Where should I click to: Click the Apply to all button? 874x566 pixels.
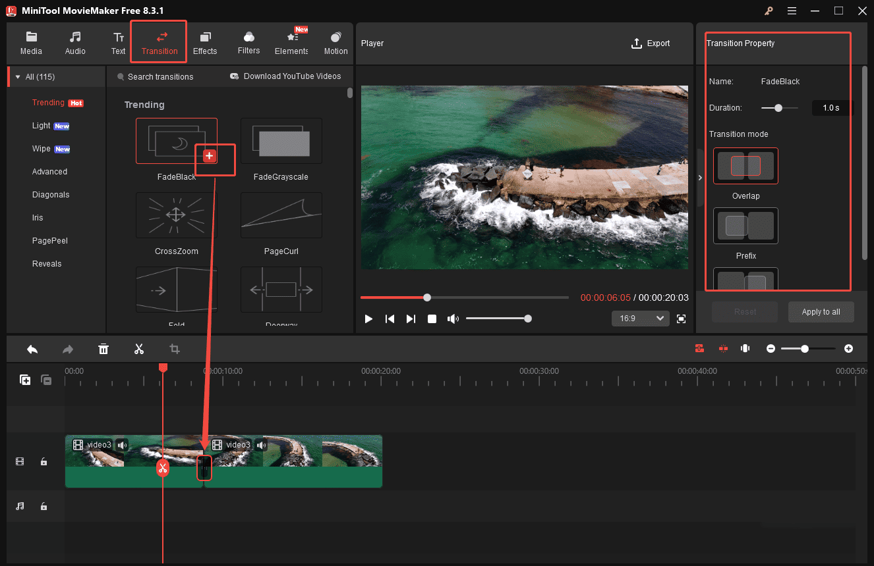(821, 312)
